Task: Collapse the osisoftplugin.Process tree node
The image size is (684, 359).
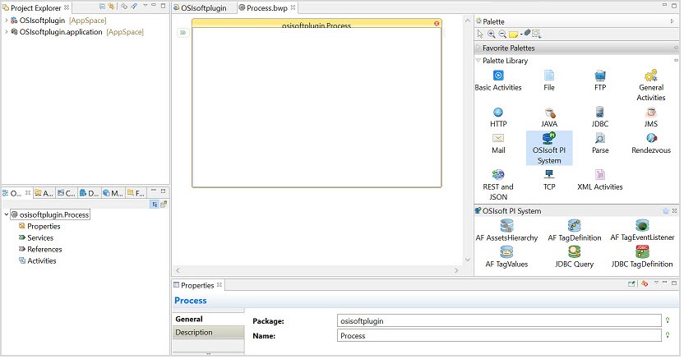Action: 7,215
